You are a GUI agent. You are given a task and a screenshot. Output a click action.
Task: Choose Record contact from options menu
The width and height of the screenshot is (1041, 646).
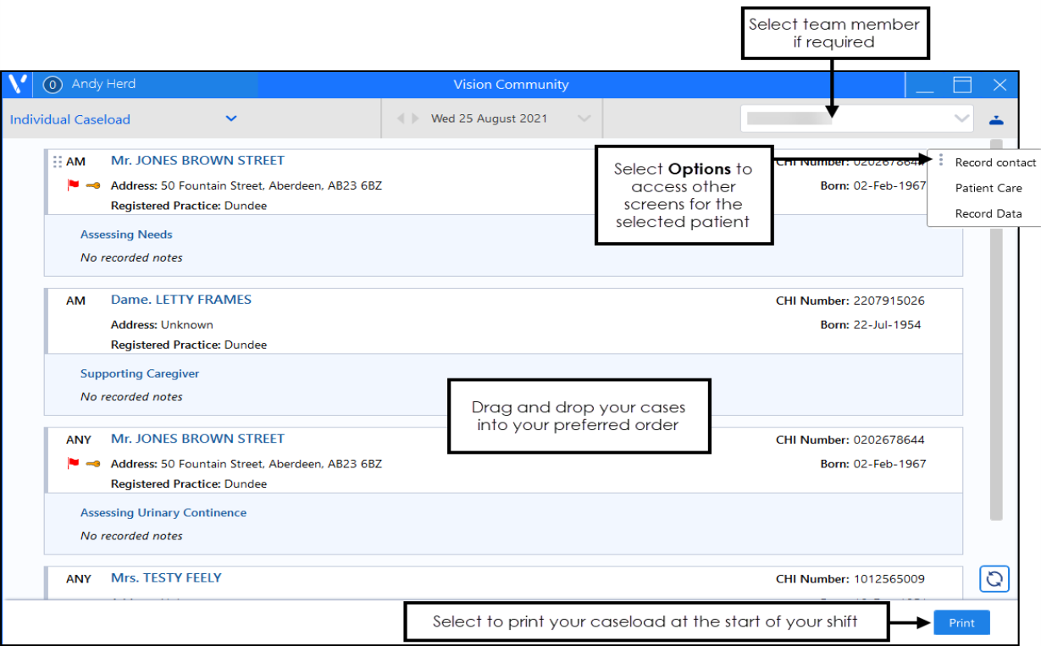point(995,163)
